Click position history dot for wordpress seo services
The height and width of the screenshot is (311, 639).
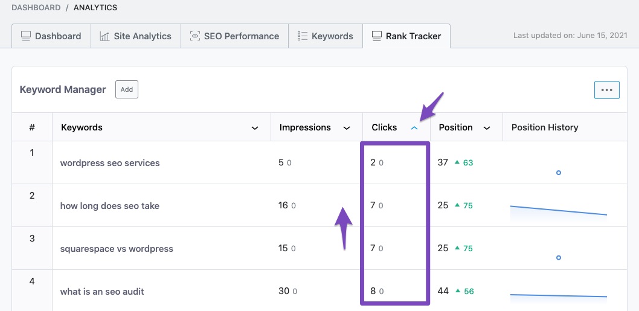pos(559,173)
